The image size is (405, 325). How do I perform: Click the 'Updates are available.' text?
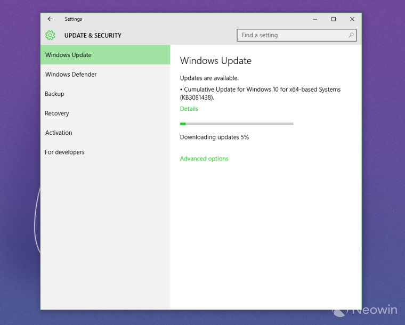coord(209,78)
